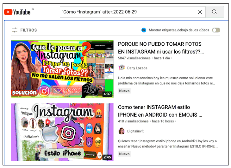
Task: Visit Digitalinvit channel name
Action: 135,131
